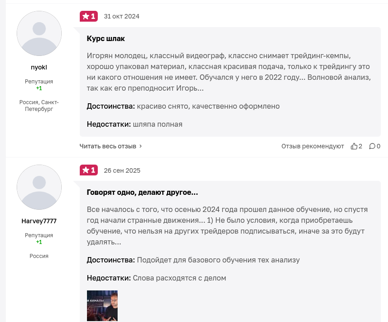
Task: Click the 1-star rating badge dated 31 окт 2024
Action: pos(89,16)
